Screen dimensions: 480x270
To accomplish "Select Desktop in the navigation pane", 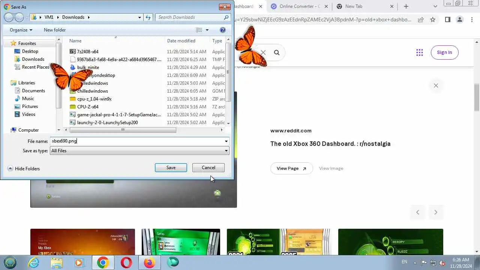I will (30, 51).
